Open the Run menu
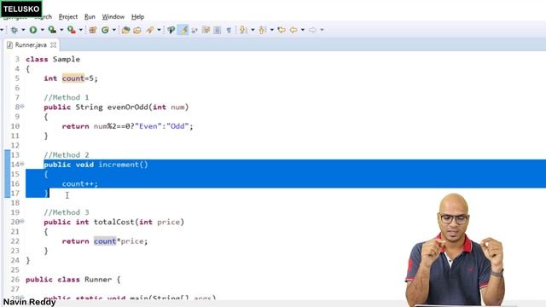Screen dimensions: 546x307 click(90, 17)
